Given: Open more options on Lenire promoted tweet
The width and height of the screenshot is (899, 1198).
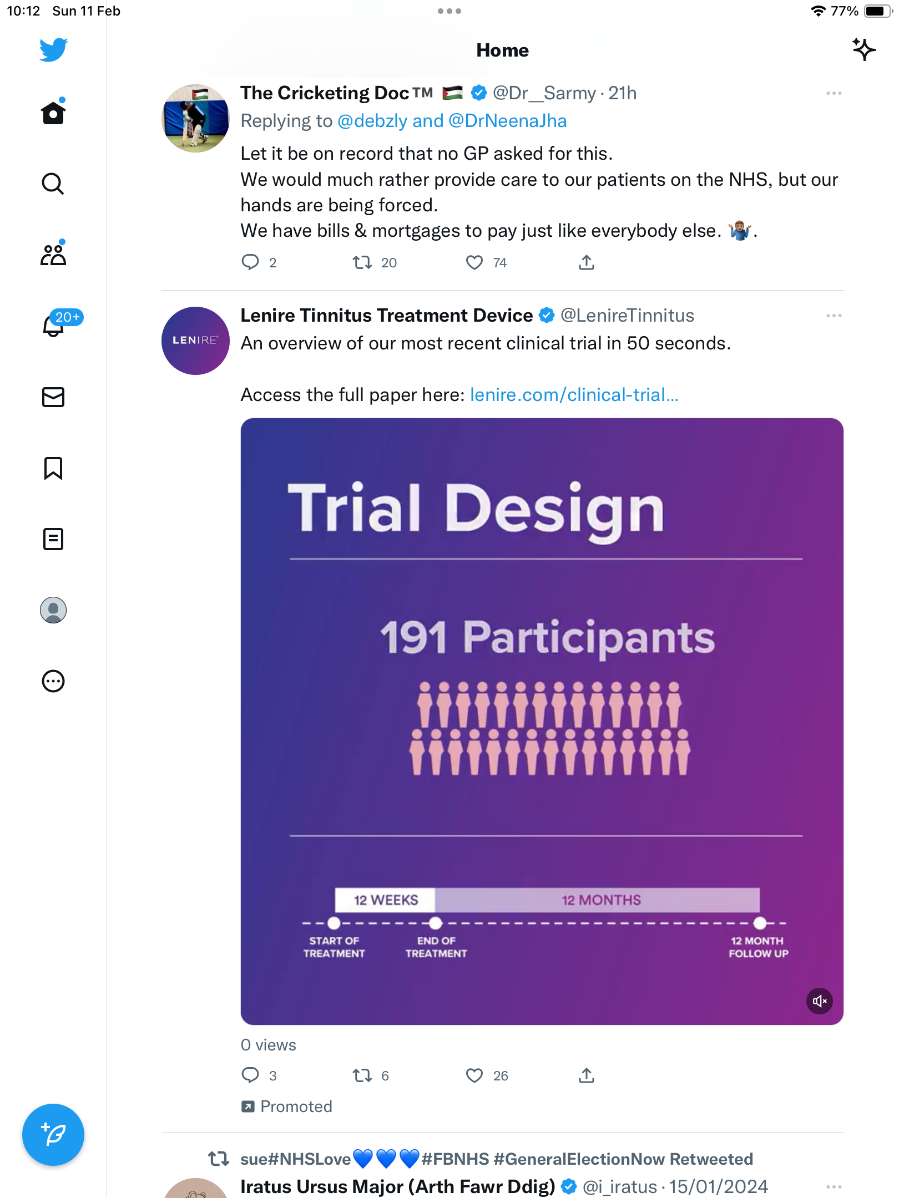Looking at the screenshot, I should coord(834,316).
